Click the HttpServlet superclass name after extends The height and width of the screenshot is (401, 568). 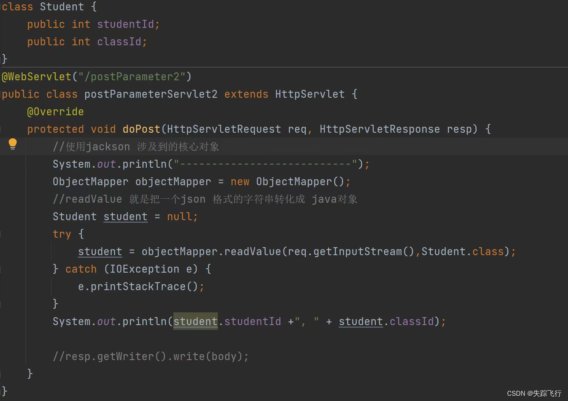point(310,94)
